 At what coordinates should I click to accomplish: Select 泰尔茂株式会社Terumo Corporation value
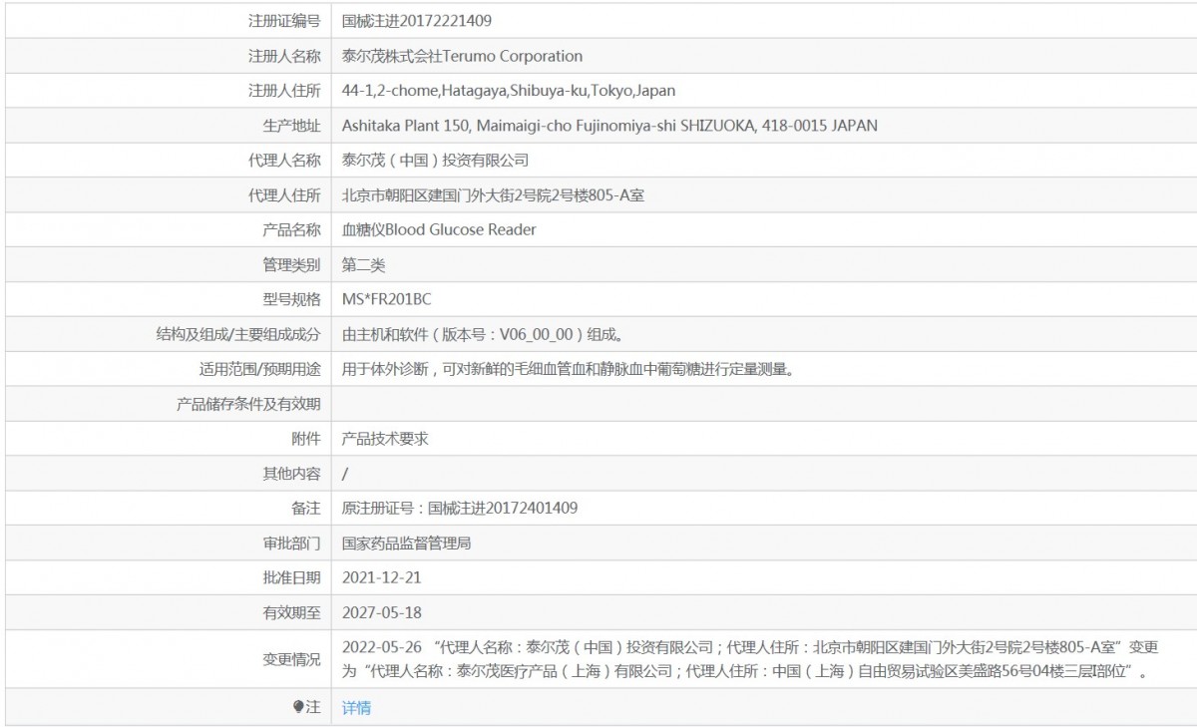tap(462, 56)
